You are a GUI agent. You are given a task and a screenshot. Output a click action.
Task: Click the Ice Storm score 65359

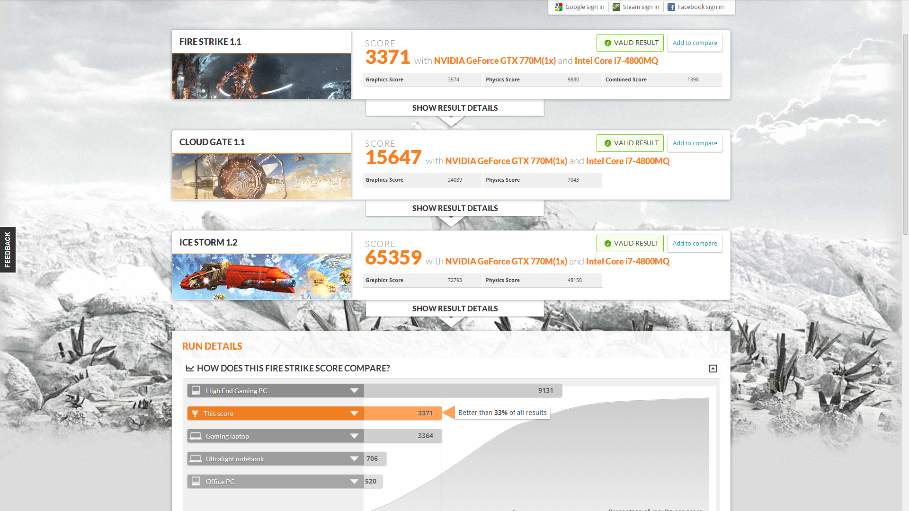pos(393,258)
